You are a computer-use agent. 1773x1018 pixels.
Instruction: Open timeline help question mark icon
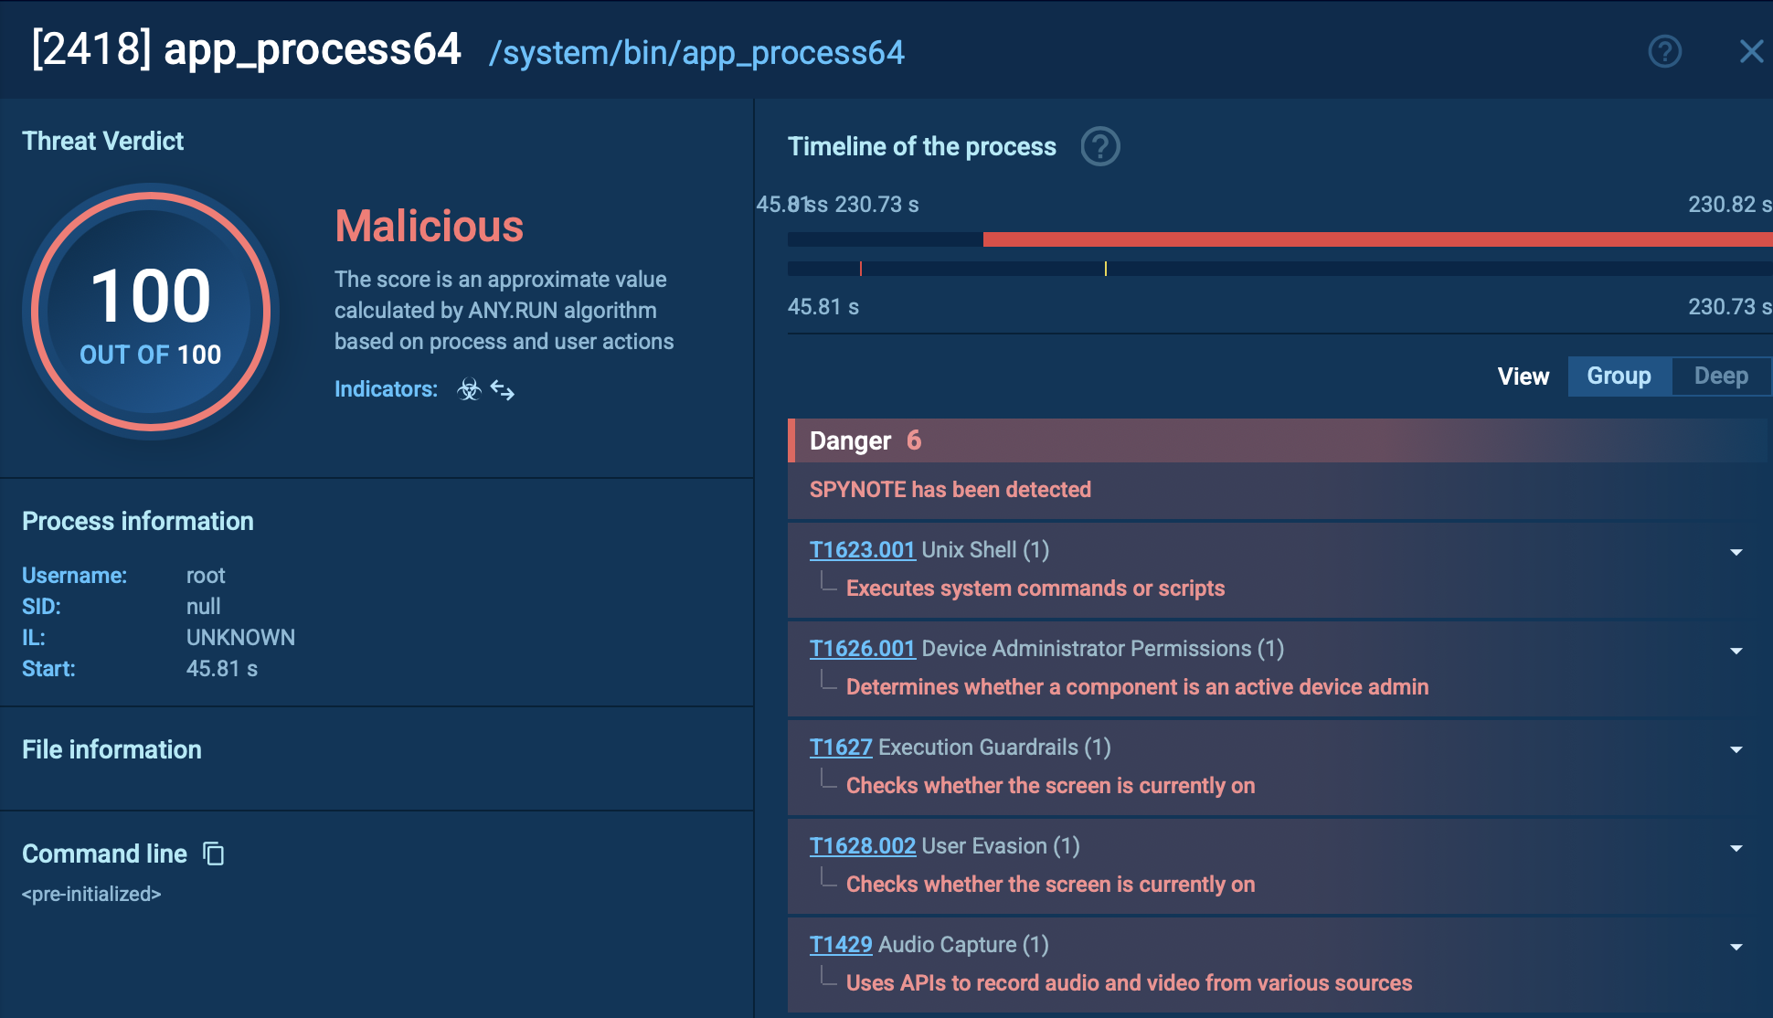pyautogui.click(x=1100, y=146)
